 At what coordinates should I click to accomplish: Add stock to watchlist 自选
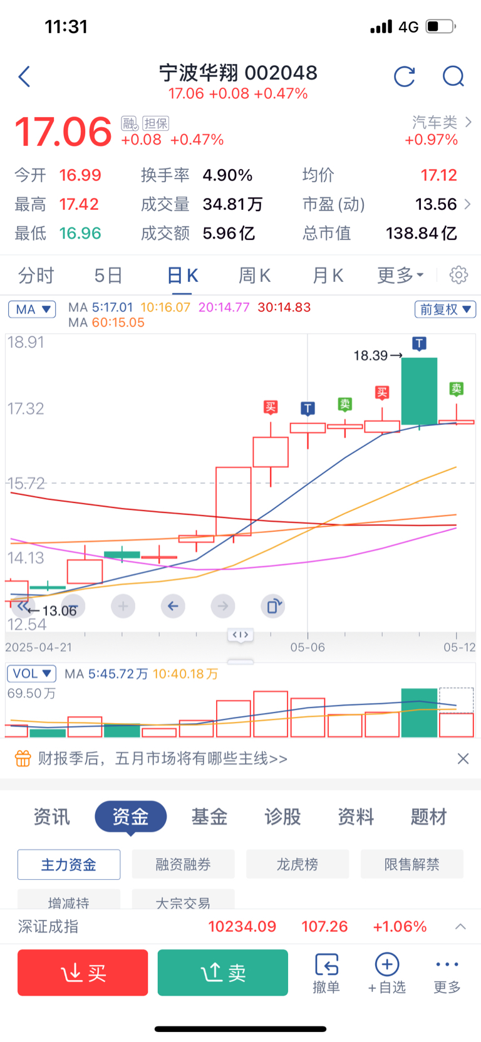(387, 973)
